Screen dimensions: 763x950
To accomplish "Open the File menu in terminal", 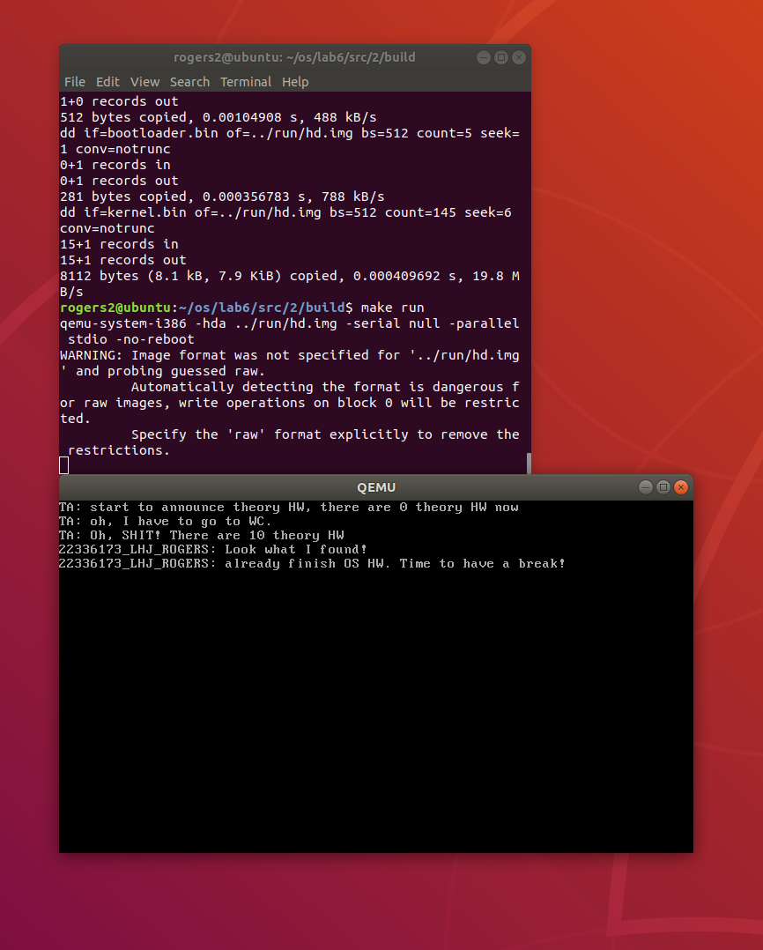I will coord(74,82).
